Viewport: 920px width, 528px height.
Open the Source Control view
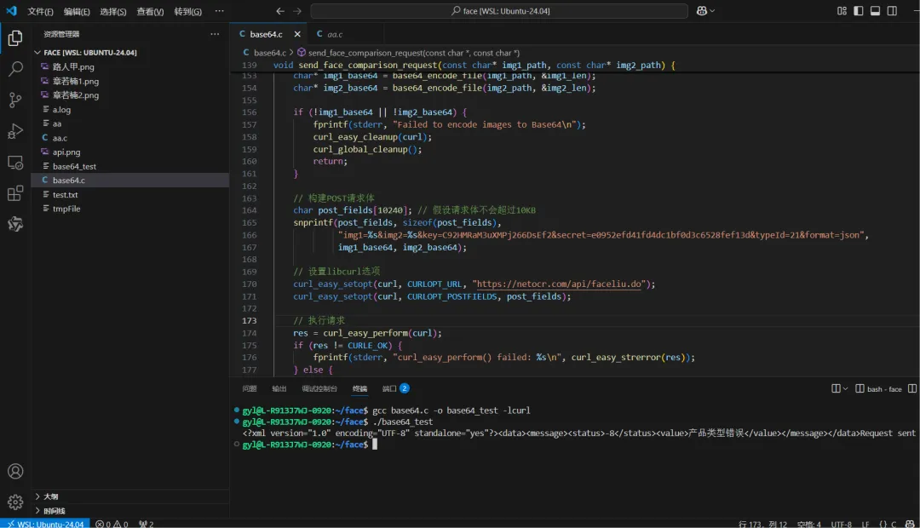pos(15,100)
